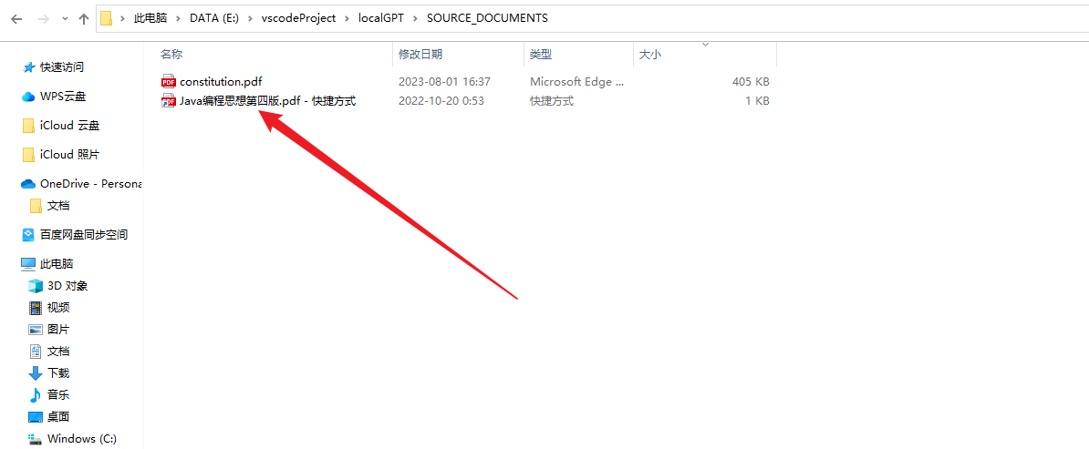This screenshot has height=449, width=1089.
Task: Open iCloud 照片 in the sidebar
Action: [69, 154]
